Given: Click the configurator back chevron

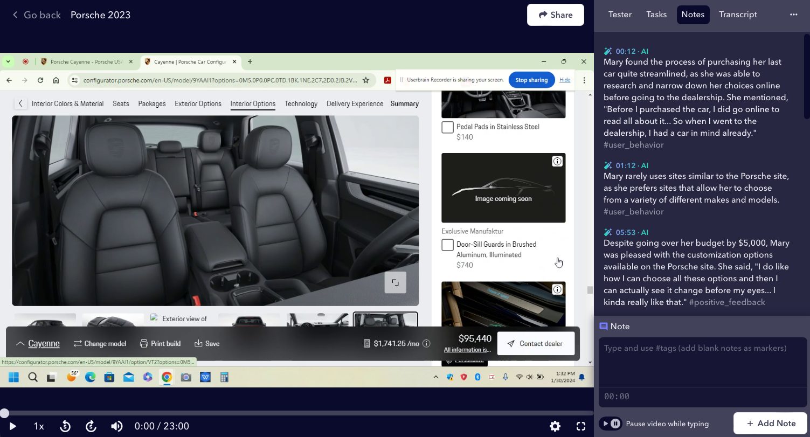Looking at the screenshot, I should [20, 103].
